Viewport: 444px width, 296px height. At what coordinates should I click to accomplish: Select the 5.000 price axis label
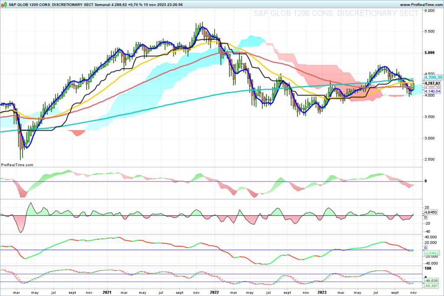click(x=429, y=52)
